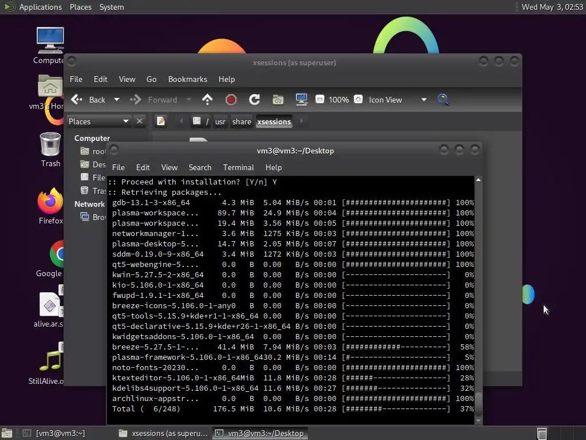The width and height of the screenshot is (586, 440).
Task: Click the Forward arrow in file manager toolbar
Action: tap(135, 100)
